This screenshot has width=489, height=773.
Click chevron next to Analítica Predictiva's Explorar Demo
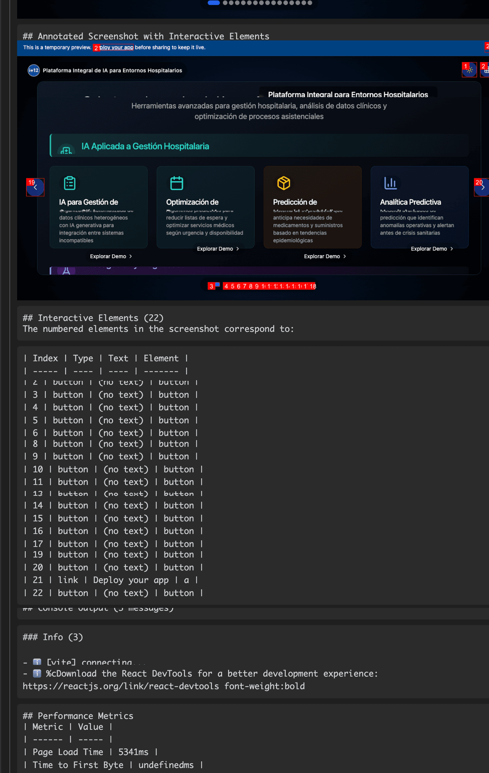452,249
